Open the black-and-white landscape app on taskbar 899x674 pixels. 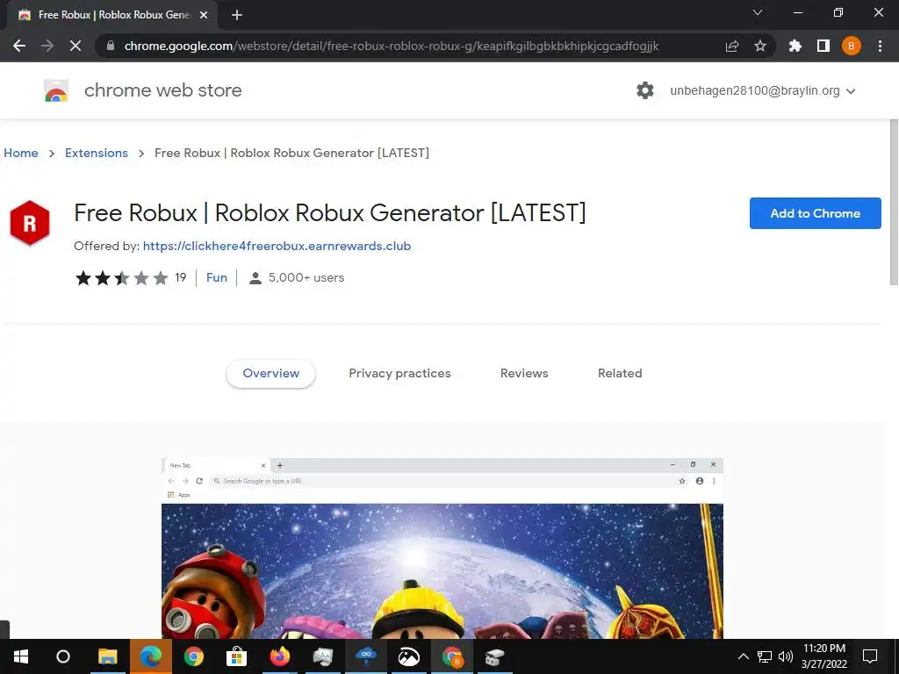coord(409,656)
